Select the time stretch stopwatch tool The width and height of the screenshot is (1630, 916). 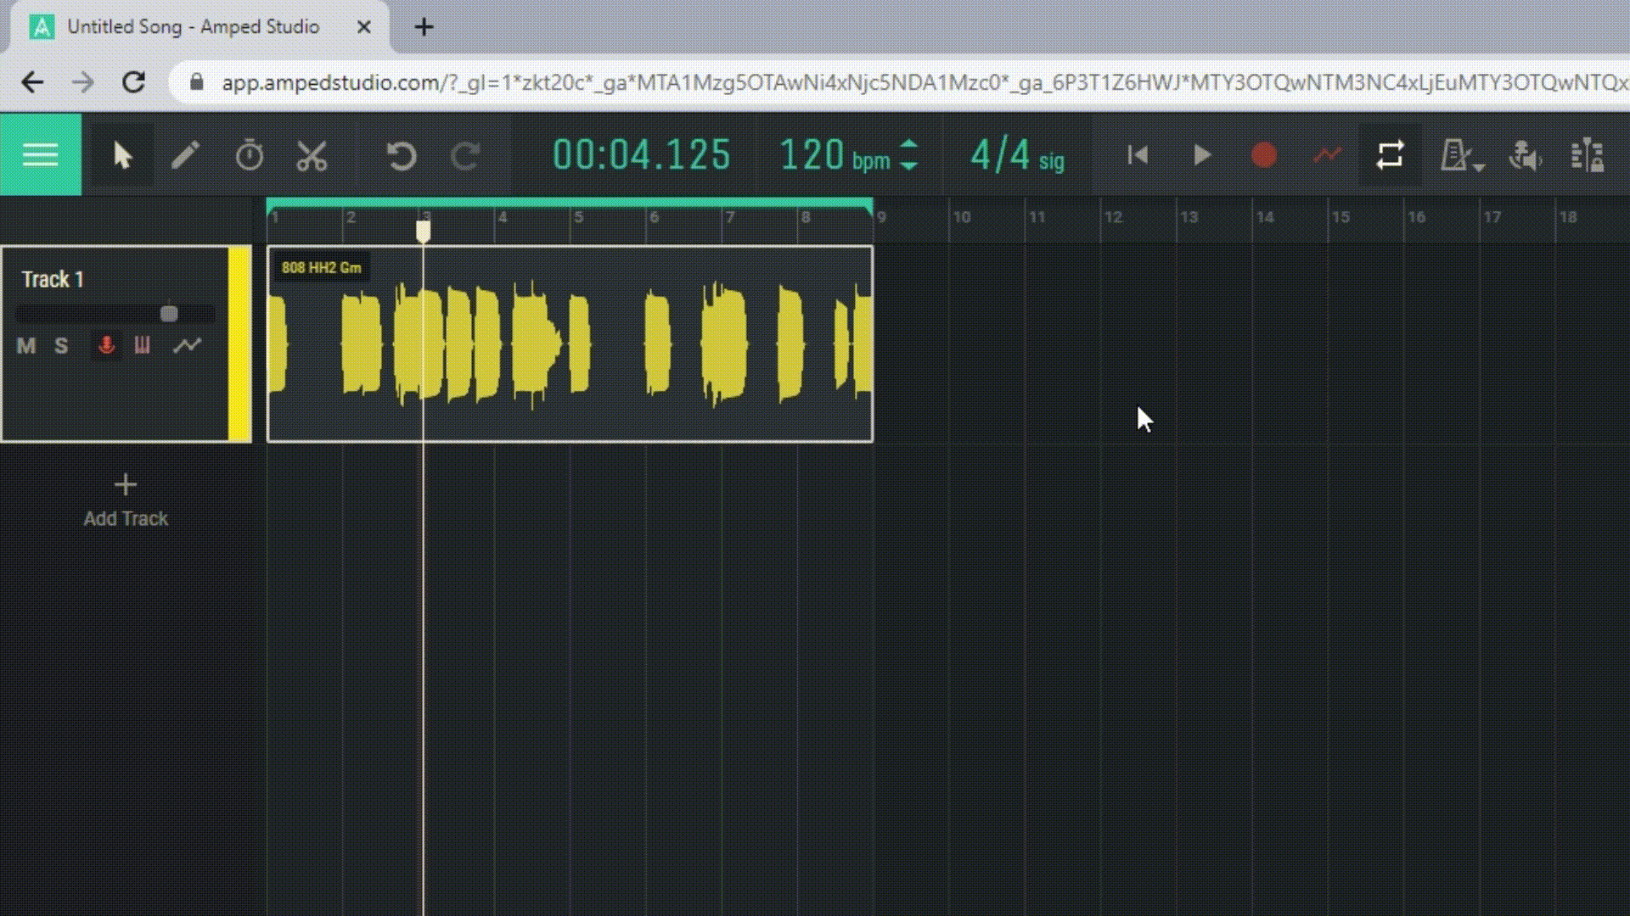[249, 156]
